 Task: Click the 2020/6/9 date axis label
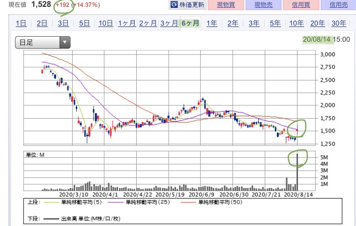pyautogui.click(x=202, y=195)
